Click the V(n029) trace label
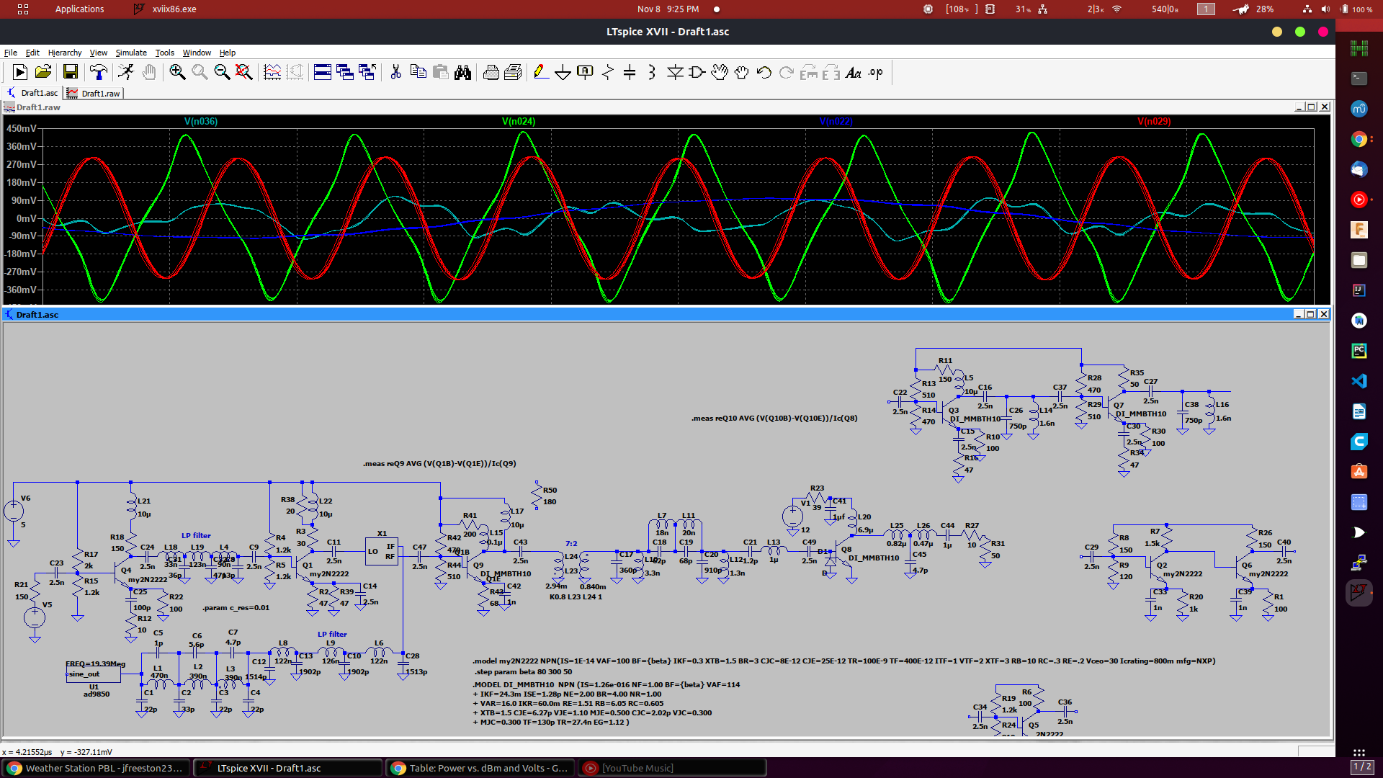This screenshot has width=1383, height=778. (x=1154, y=121)
